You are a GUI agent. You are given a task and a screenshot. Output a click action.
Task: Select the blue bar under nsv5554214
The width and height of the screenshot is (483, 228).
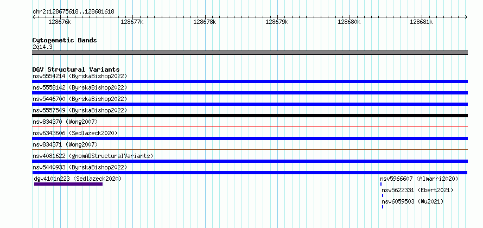(x=250, y=81)
